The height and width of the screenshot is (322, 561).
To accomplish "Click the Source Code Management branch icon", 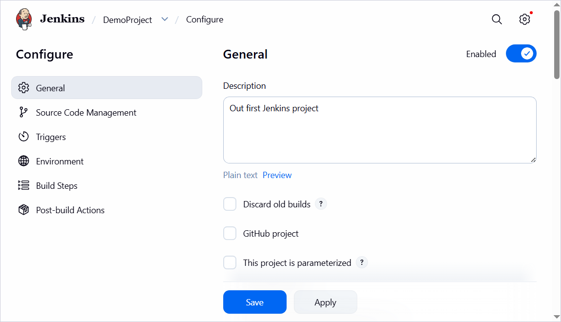I will tap(23, 112).
